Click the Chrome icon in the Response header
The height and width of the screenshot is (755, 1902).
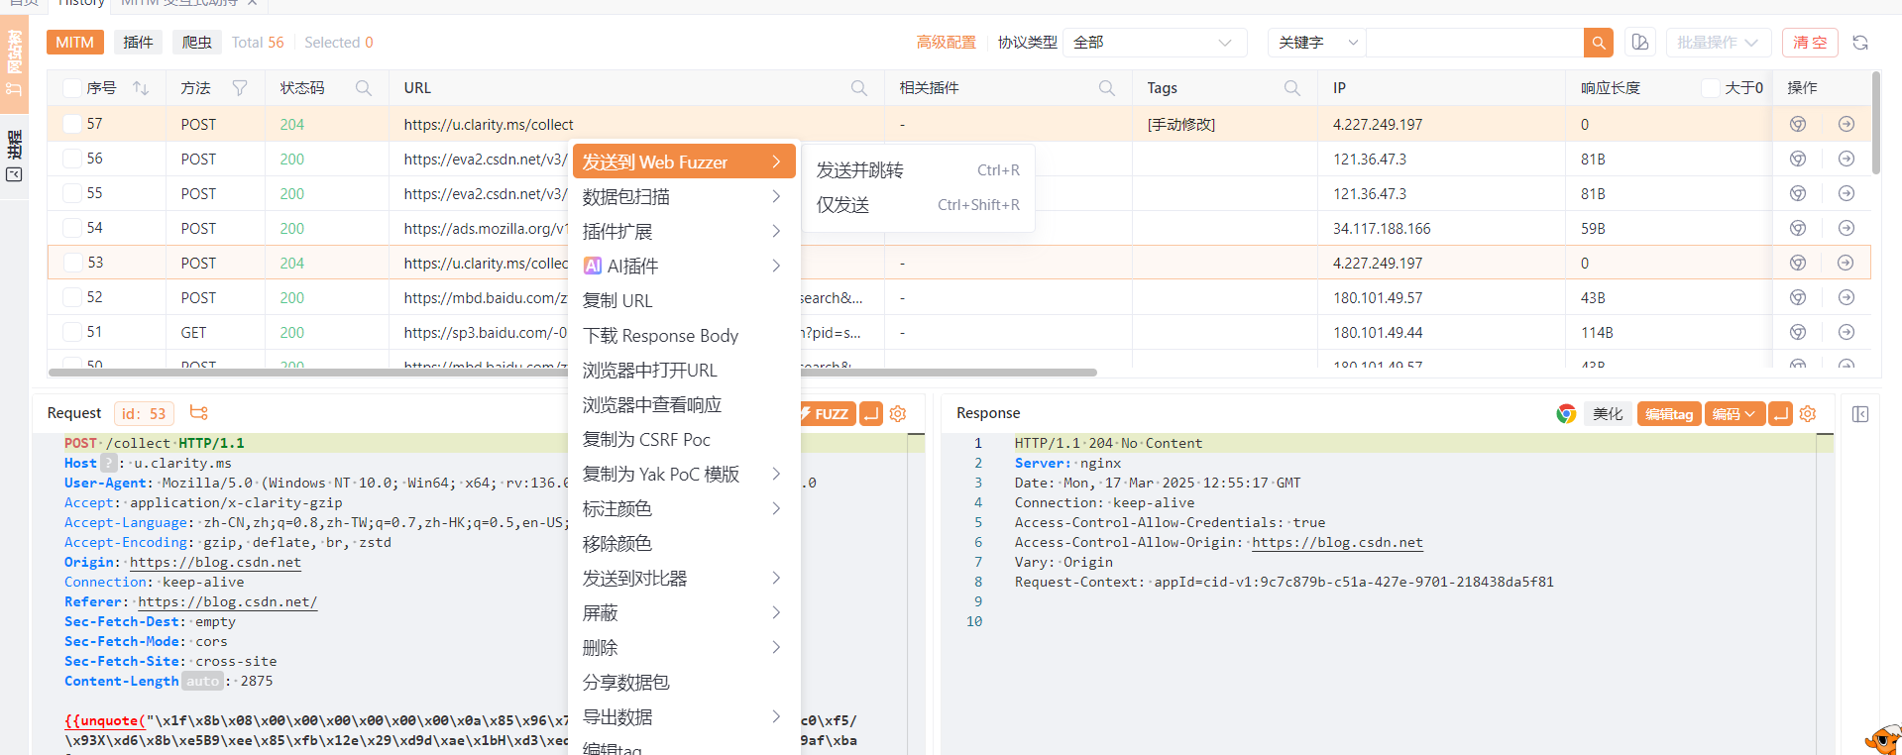click(1566, 413)
